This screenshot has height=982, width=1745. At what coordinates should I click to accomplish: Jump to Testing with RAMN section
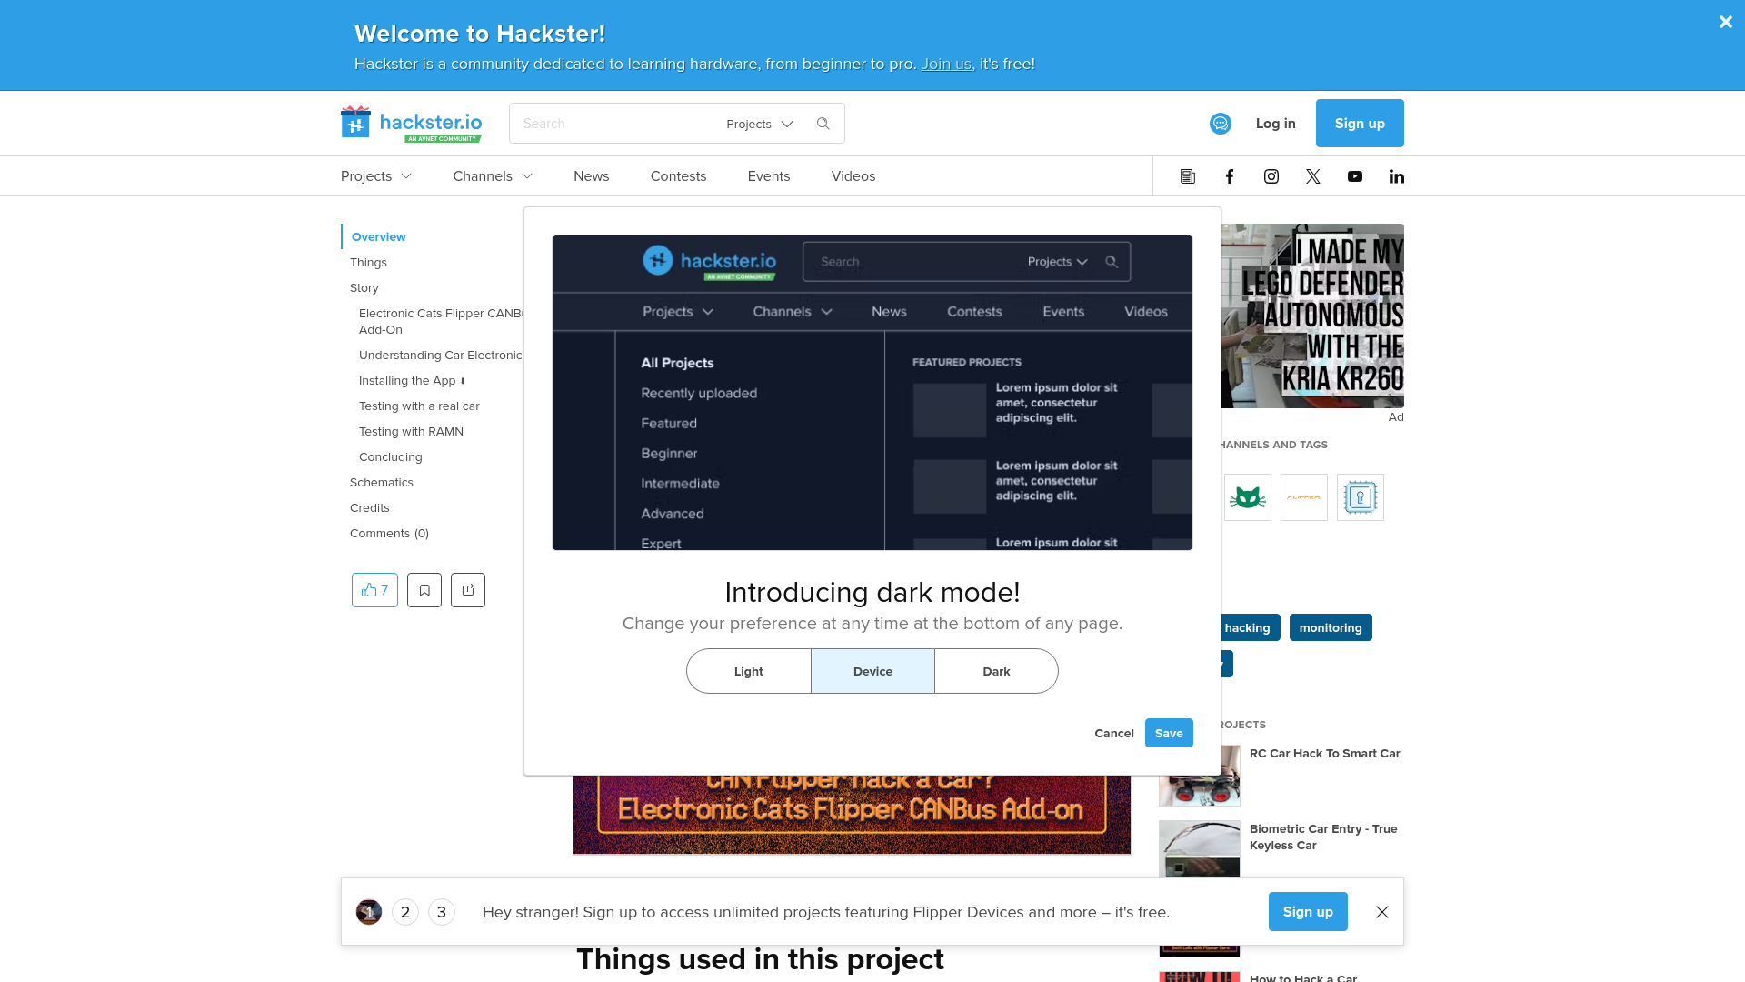[x=411, y=431]
